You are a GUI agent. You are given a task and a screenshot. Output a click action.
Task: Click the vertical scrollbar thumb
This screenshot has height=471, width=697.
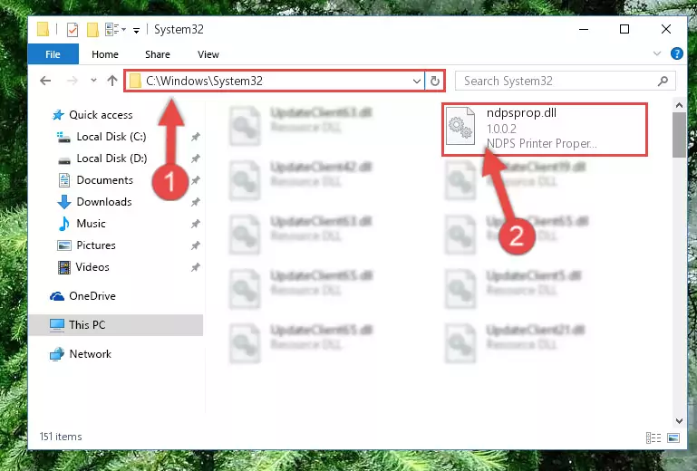tap(679, 135)
